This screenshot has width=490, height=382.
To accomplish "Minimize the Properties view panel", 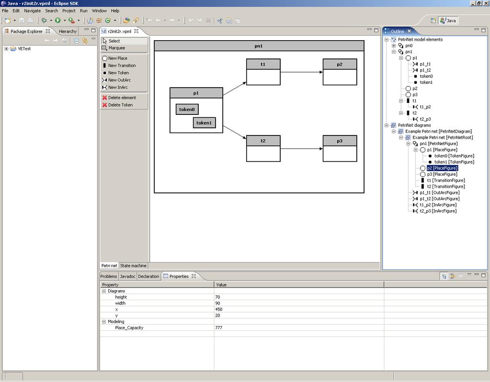I will [x=476, y=275].
